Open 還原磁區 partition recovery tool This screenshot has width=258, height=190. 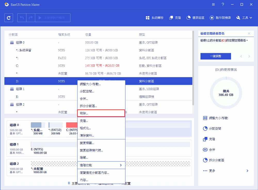click(x=195, y=18)
